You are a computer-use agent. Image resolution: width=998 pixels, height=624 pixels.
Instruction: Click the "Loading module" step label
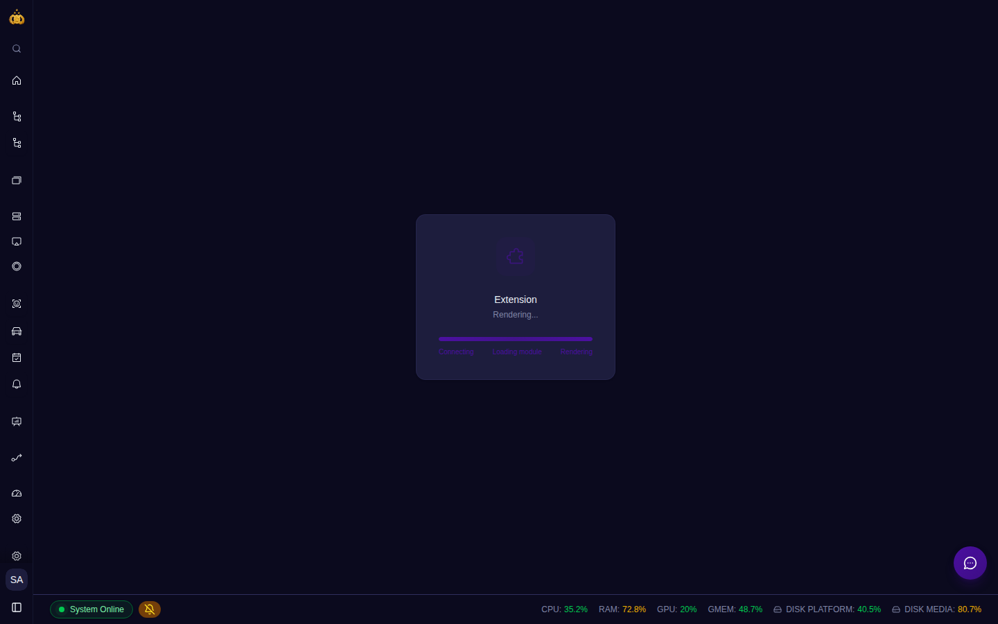click(x=517, y=352)
